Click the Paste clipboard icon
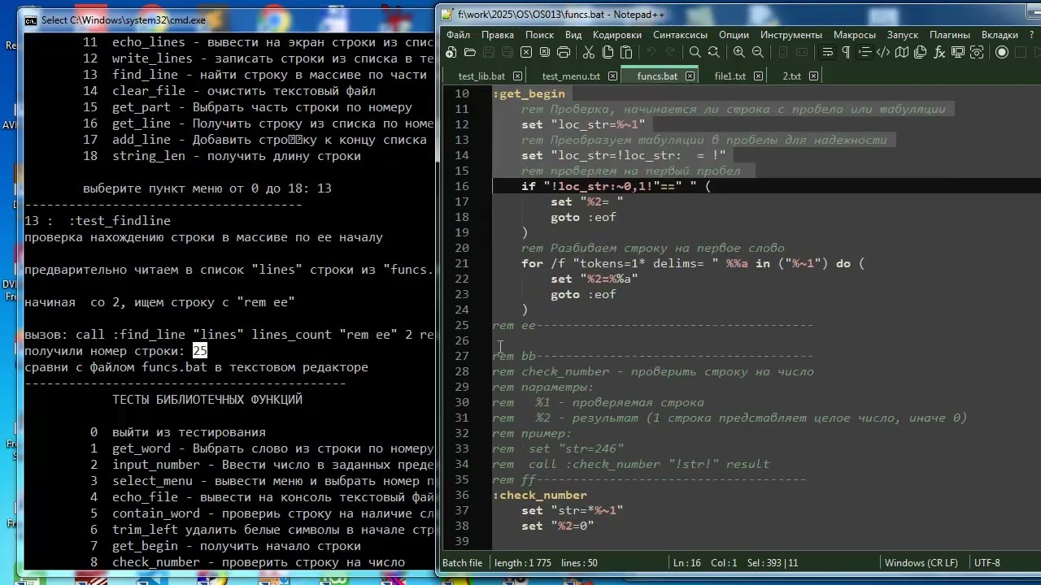 coord(626,52)
